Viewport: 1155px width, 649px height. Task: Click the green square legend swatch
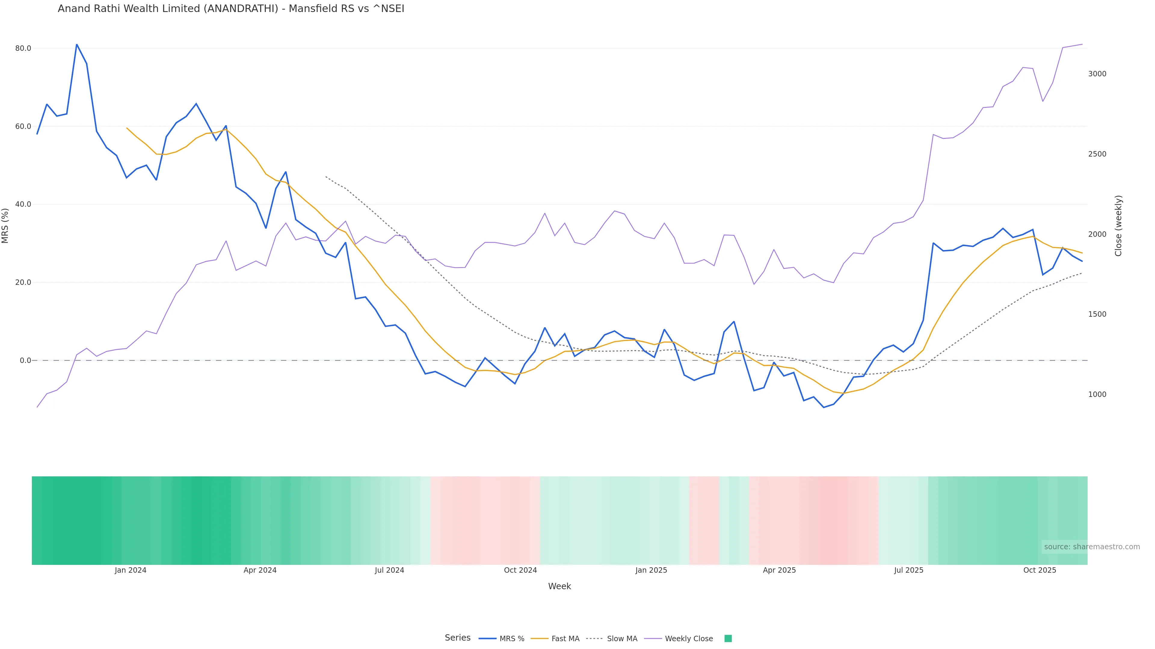point(728,638)
